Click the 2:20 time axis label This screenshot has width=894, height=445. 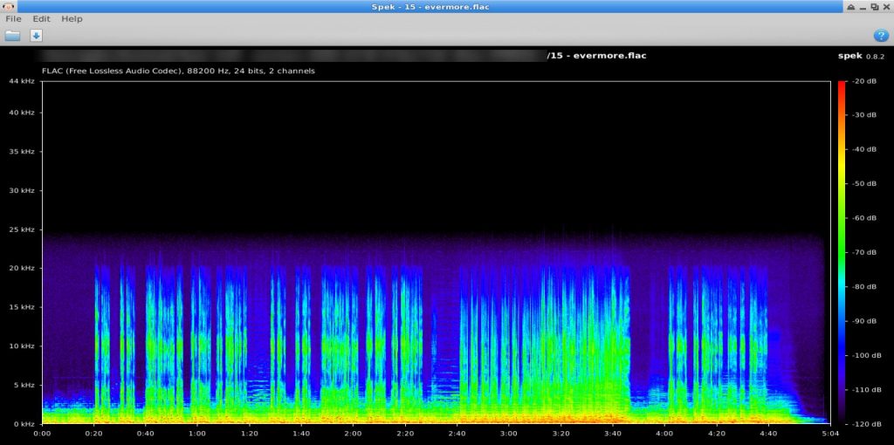point(405,433)
